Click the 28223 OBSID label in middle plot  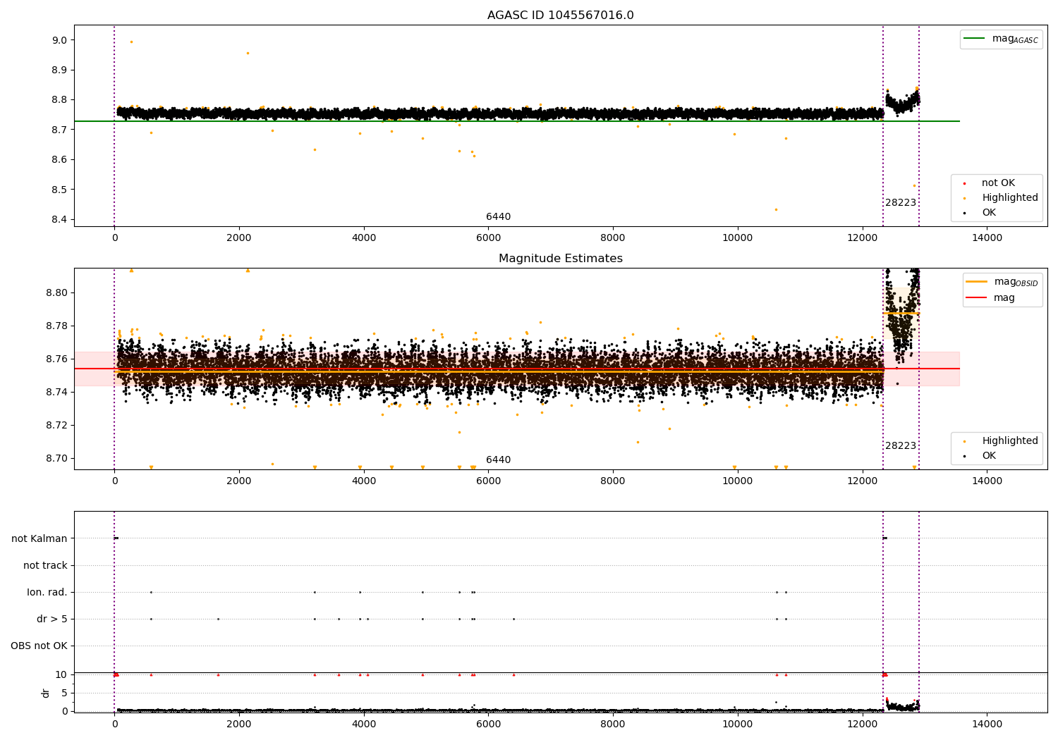point(901,446)
